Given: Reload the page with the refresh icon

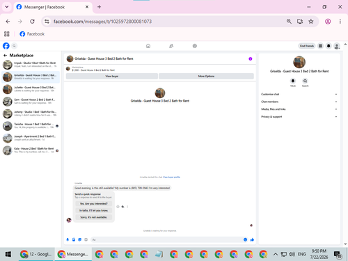Looking at the screenshot, I should pos(32,22).
